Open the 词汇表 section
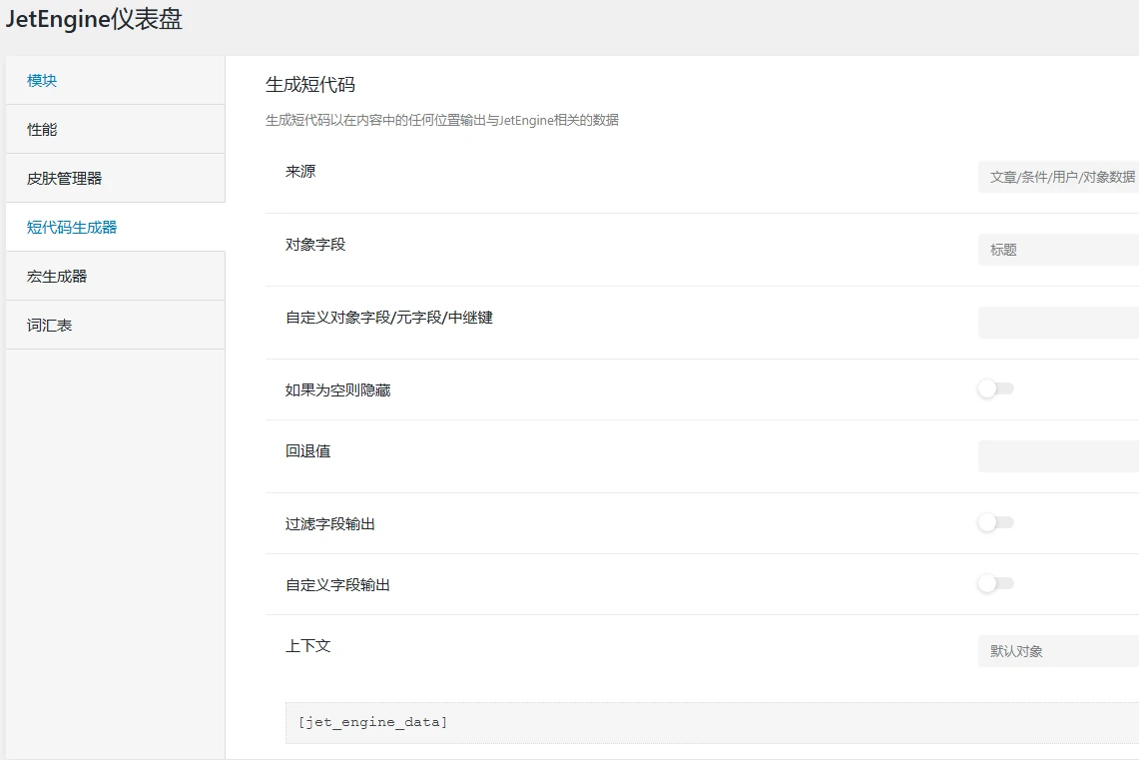The height and width of the screenshot is (760, 1139). coord(47,325)
